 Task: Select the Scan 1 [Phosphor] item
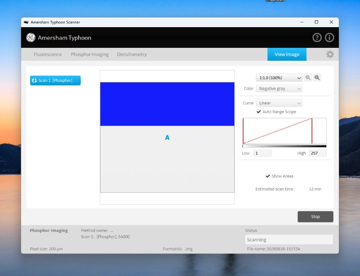click(55, 80)
